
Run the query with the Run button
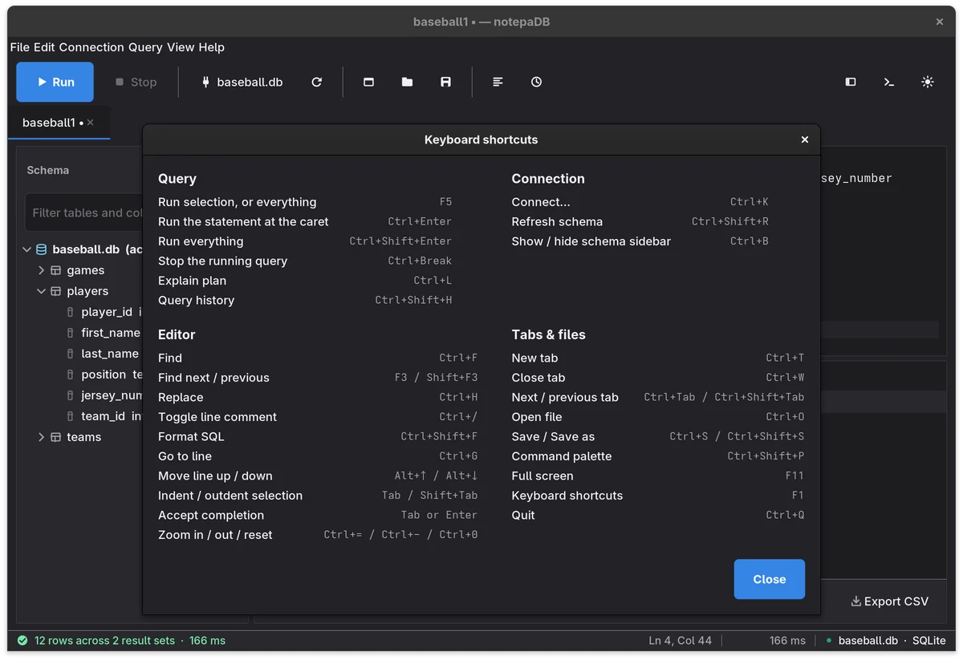tap(55, 82)
